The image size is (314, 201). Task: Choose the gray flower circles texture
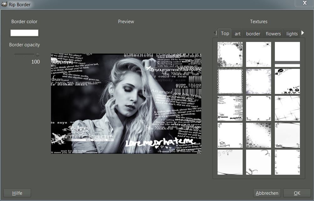click(x=258, y=135)
